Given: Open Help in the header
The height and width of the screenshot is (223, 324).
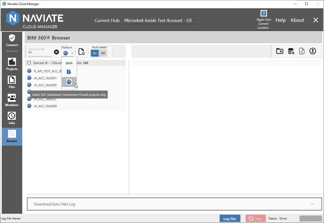Looking at the screenshot, I should (280, 20).
